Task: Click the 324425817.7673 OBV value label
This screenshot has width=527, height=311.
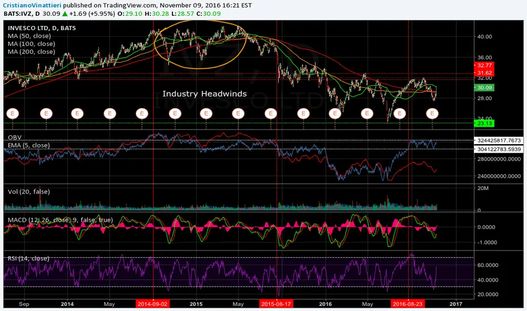Action: click(499, 141)
